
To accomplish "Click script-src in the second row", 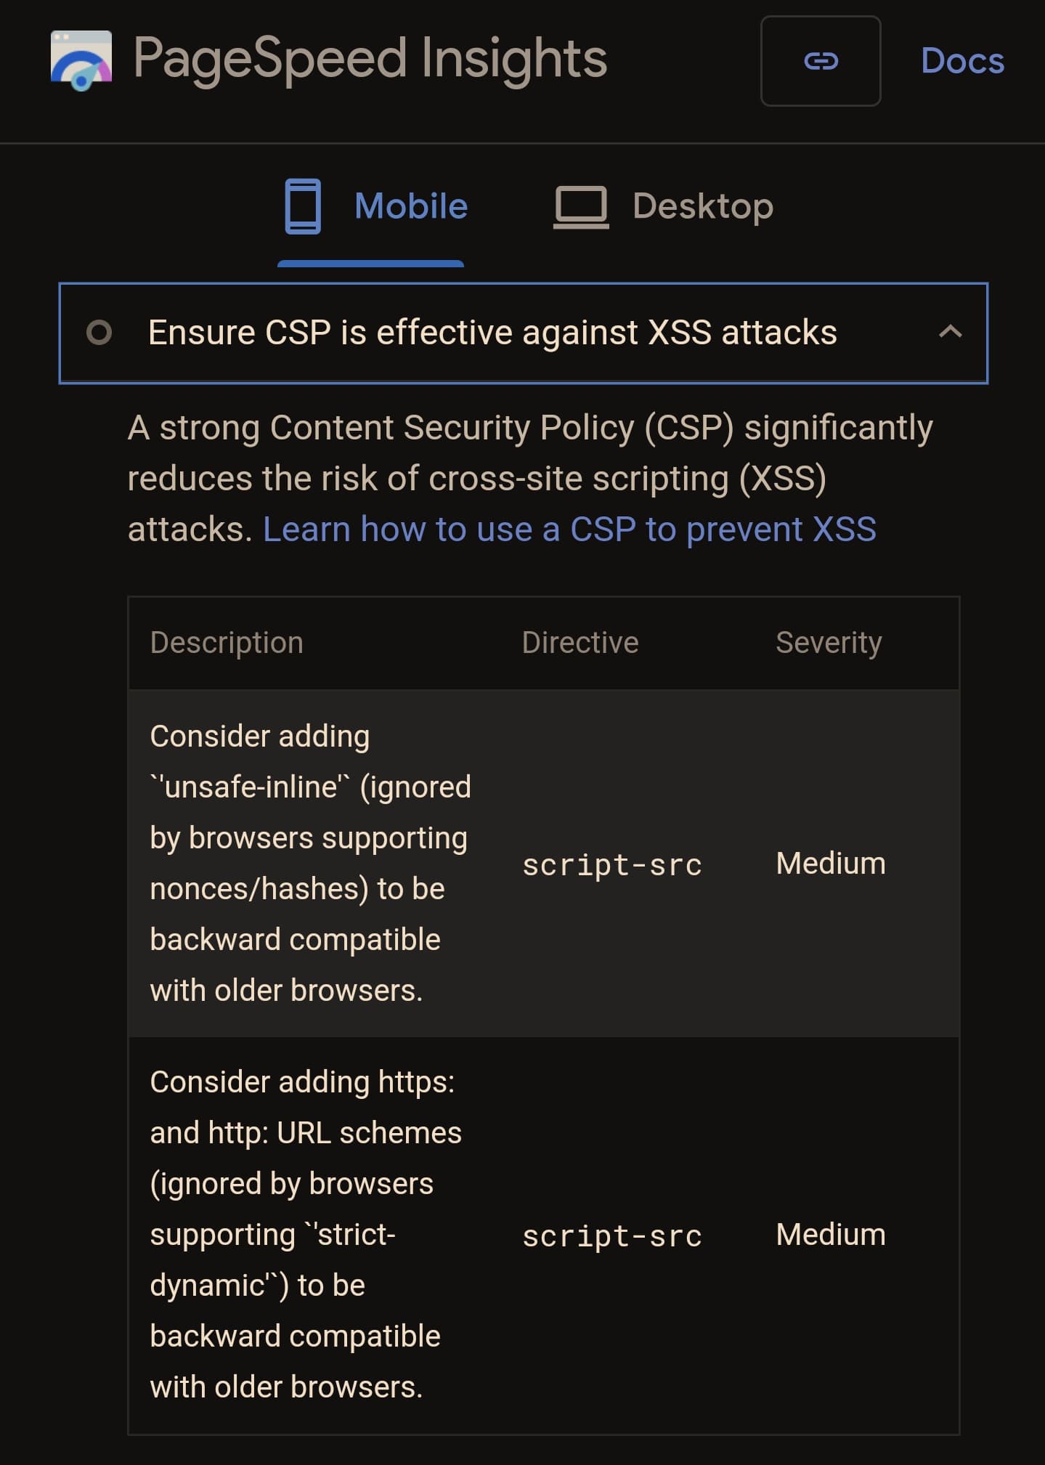I will [611, 1236].
